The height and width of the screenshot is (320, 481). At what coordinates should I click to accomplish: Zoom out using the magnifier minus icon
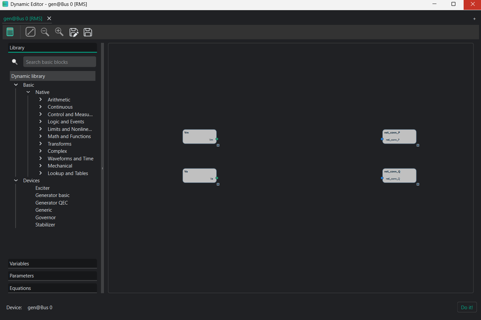tap(45, 32)
